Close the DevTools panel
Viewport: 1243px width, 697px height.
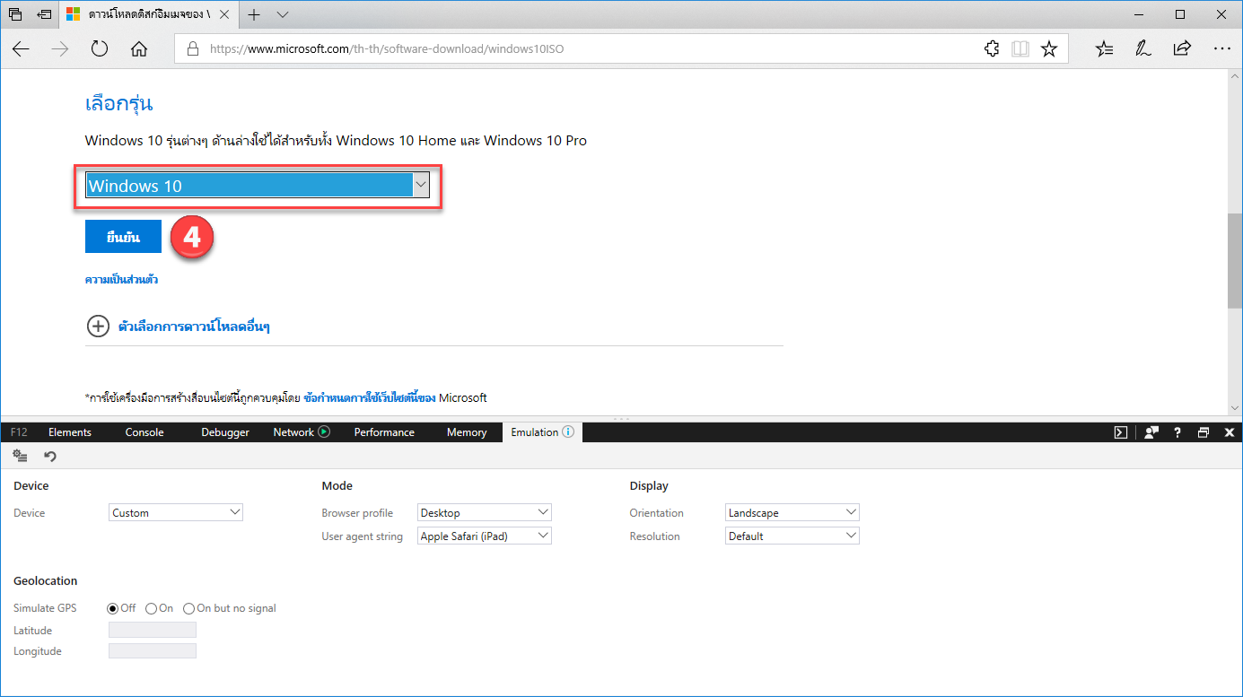click(x=1230, y=432)
